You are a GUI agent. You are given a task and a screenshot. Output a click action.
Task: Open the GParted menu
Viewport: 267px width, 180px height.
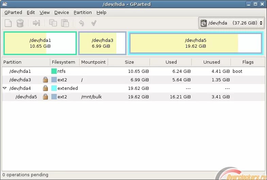click(x=13, y=13)
